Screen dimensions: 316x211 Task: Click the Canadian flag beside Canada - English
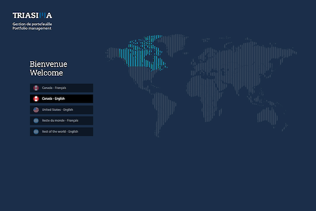tap(36, 99)
